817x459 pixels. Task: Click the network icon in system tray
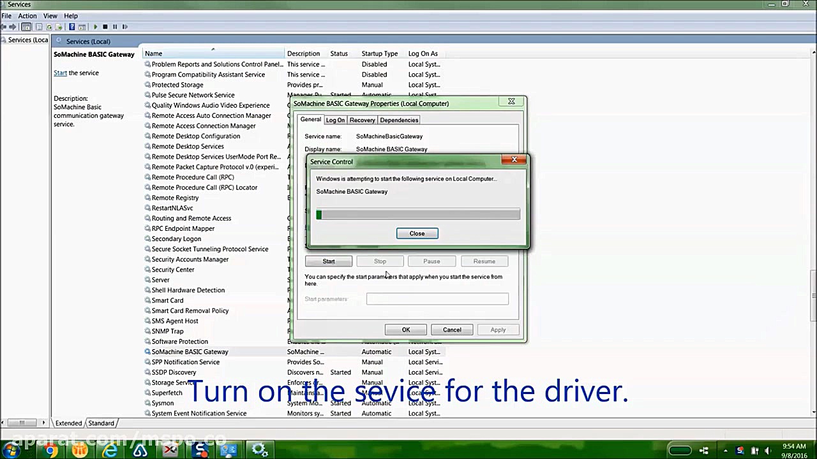704,451
